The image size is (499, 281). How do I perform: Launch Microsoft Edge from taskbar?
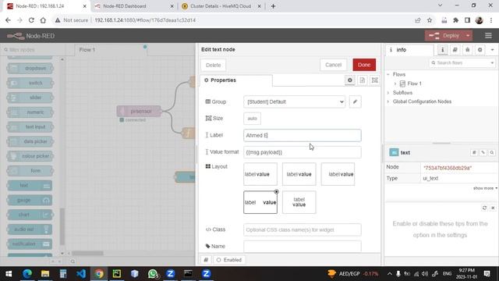point(27,274)
